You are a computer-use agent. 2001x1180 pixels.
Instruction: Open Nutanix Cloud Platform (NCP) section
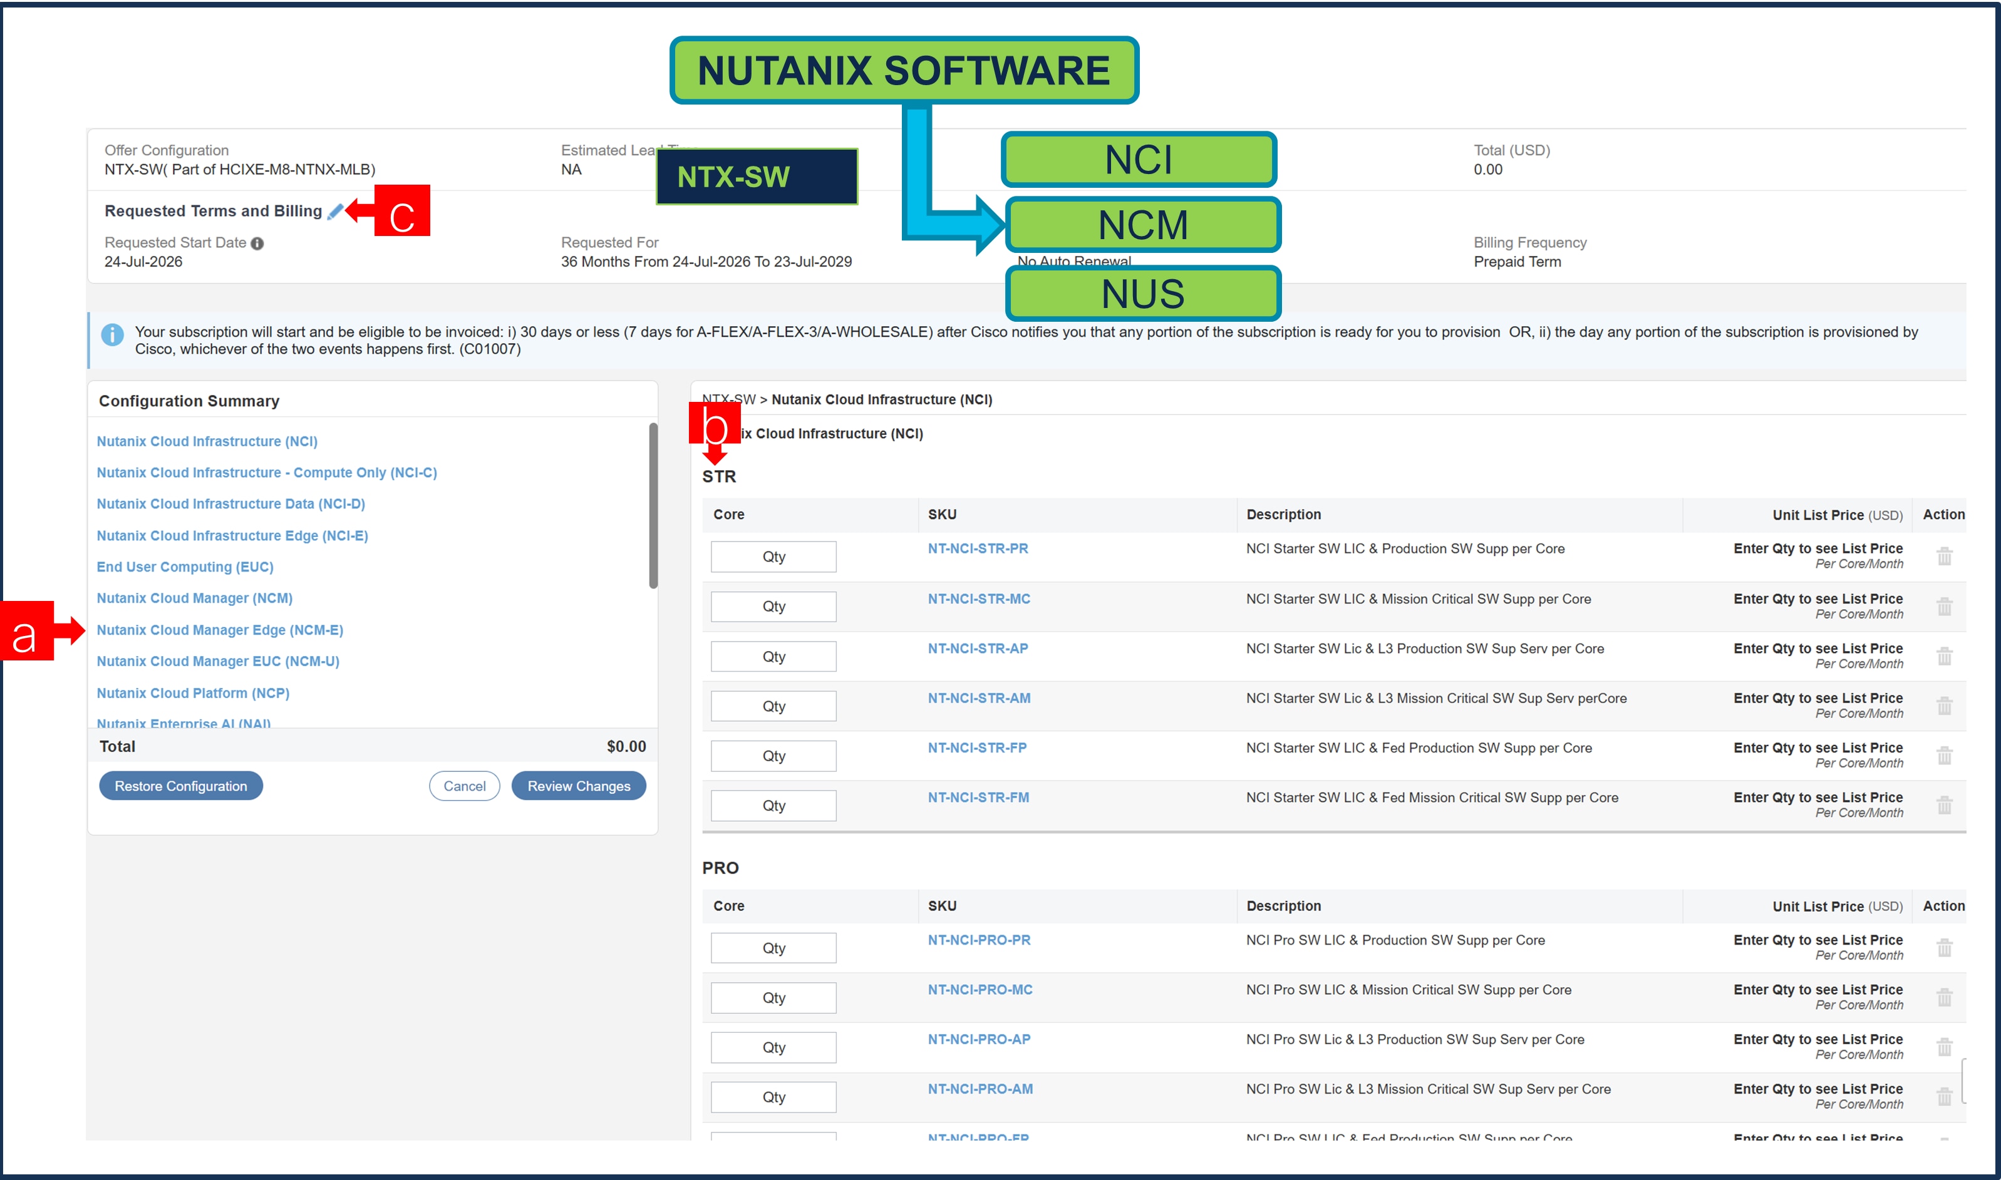pos(192,694)
